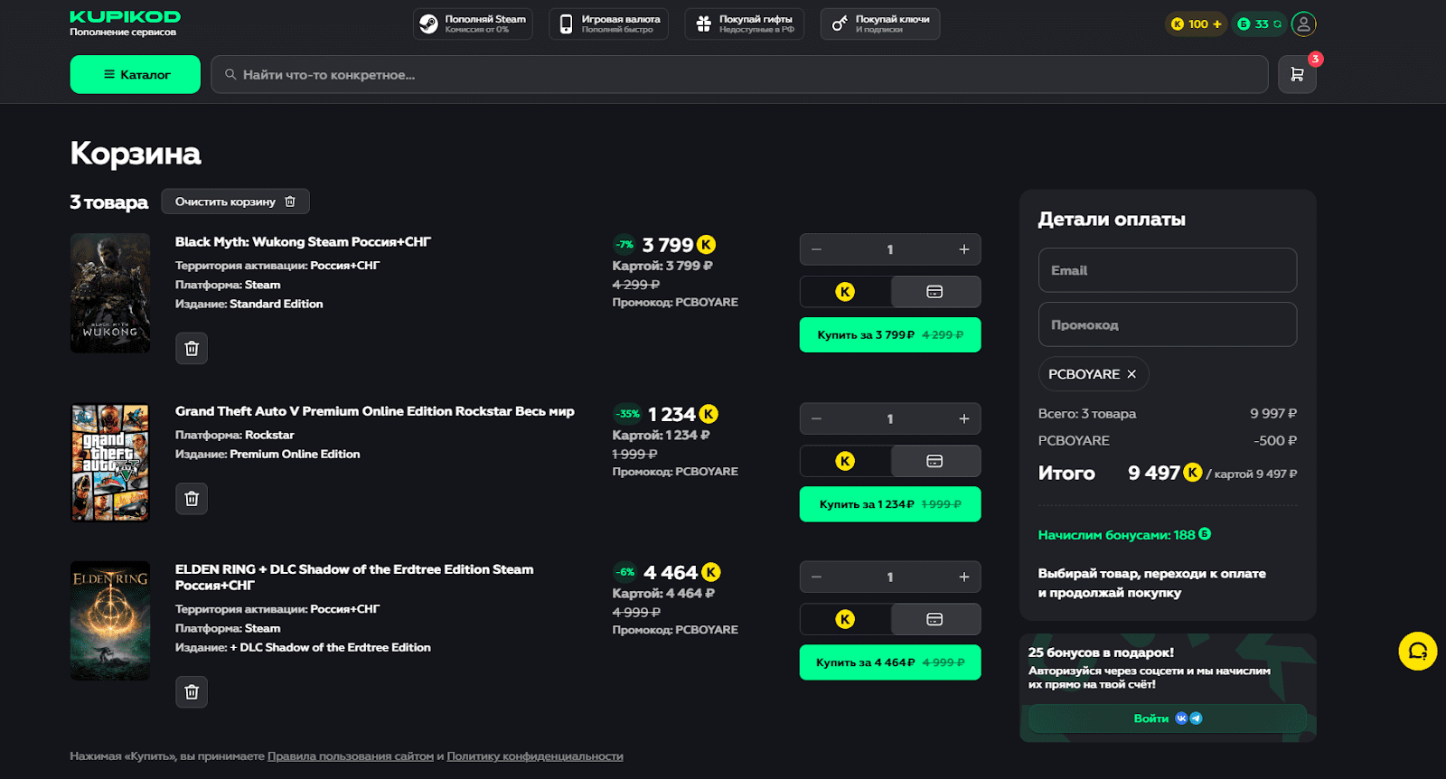
Task: Increase quantity of Grand Theft Auto V
Action: coord(964,418)
